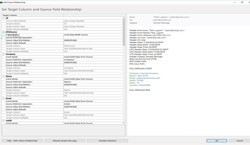Select EMLSource Insert Mode value field

[x=93, y=35]
